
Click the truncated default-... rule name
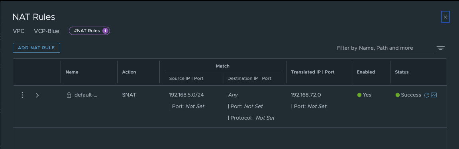point(86,95)
